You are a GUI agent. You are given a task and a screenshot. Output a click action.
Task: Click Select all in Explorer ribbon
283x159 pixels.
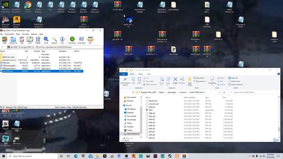[x=233, y=78]
